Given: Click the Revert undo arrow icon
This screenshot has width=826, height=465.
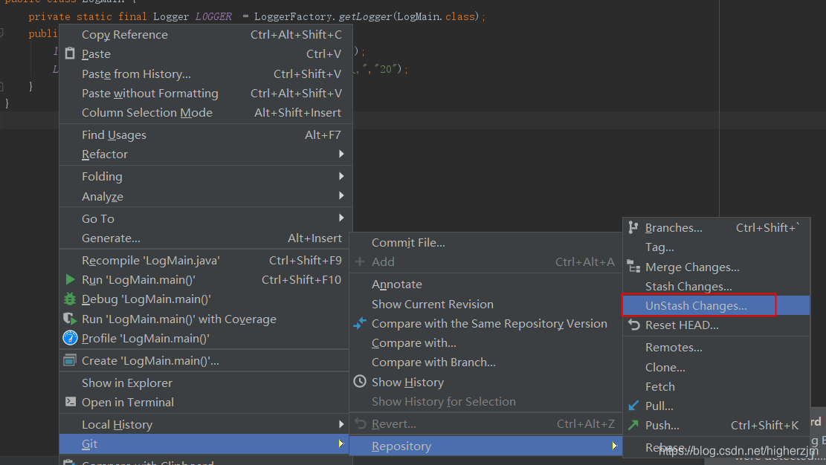Looking at the screenshot, I should click(361, 423).
